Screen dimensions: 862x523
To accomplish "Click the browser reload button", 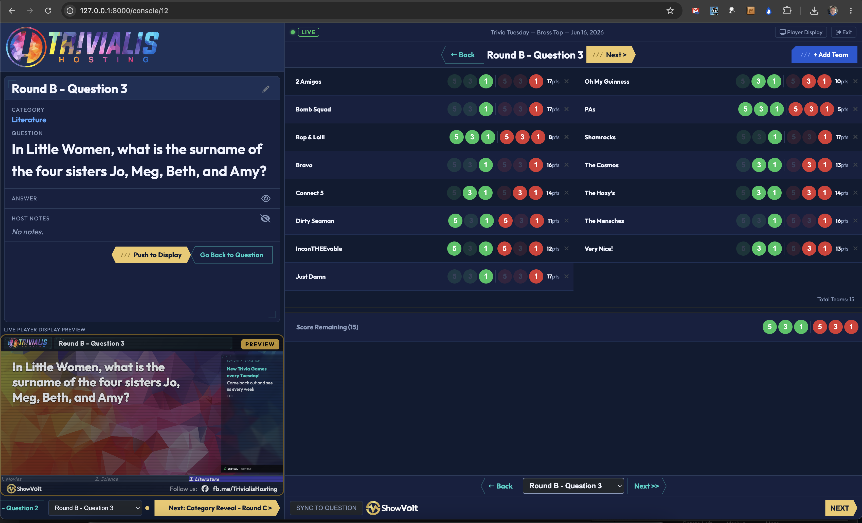I will pos(48,11).
